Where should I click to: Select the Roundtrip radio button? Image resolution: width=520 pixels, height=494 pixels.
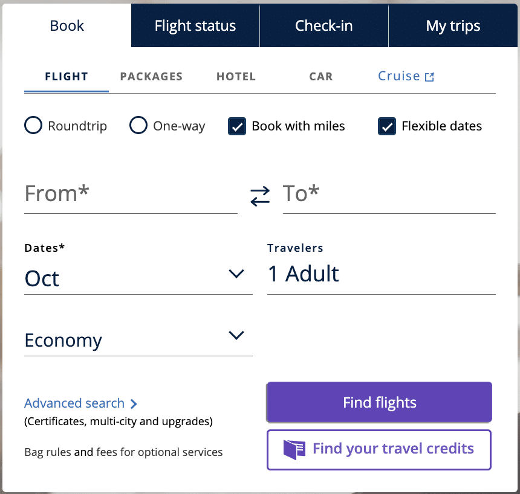(33, 126)
